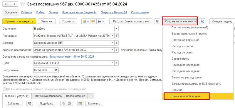The height and width of the screenshot is (108, 235).
Task: Expand the ЦФО dropdown arrow
Action: [112, 63]
